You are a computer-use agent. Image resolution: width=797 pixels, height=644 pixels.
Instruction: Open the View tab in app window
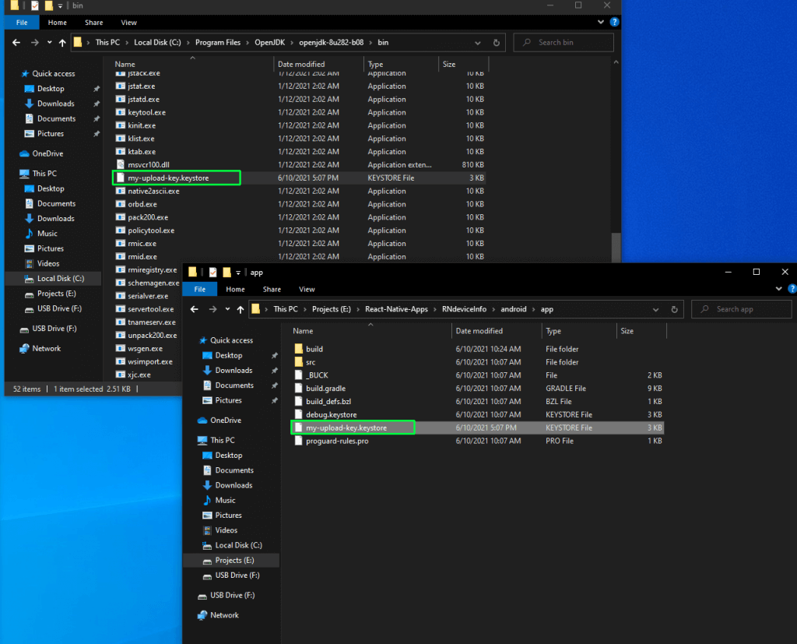(307, 289)
